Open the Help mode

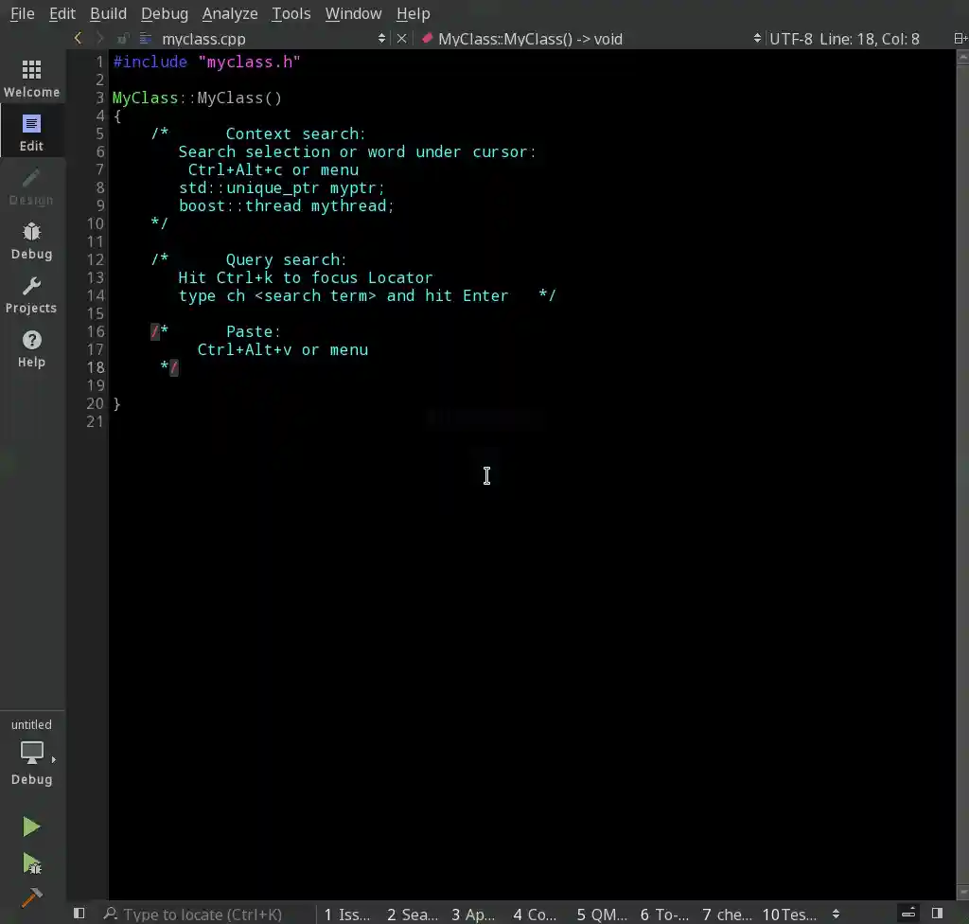point(32,348)
